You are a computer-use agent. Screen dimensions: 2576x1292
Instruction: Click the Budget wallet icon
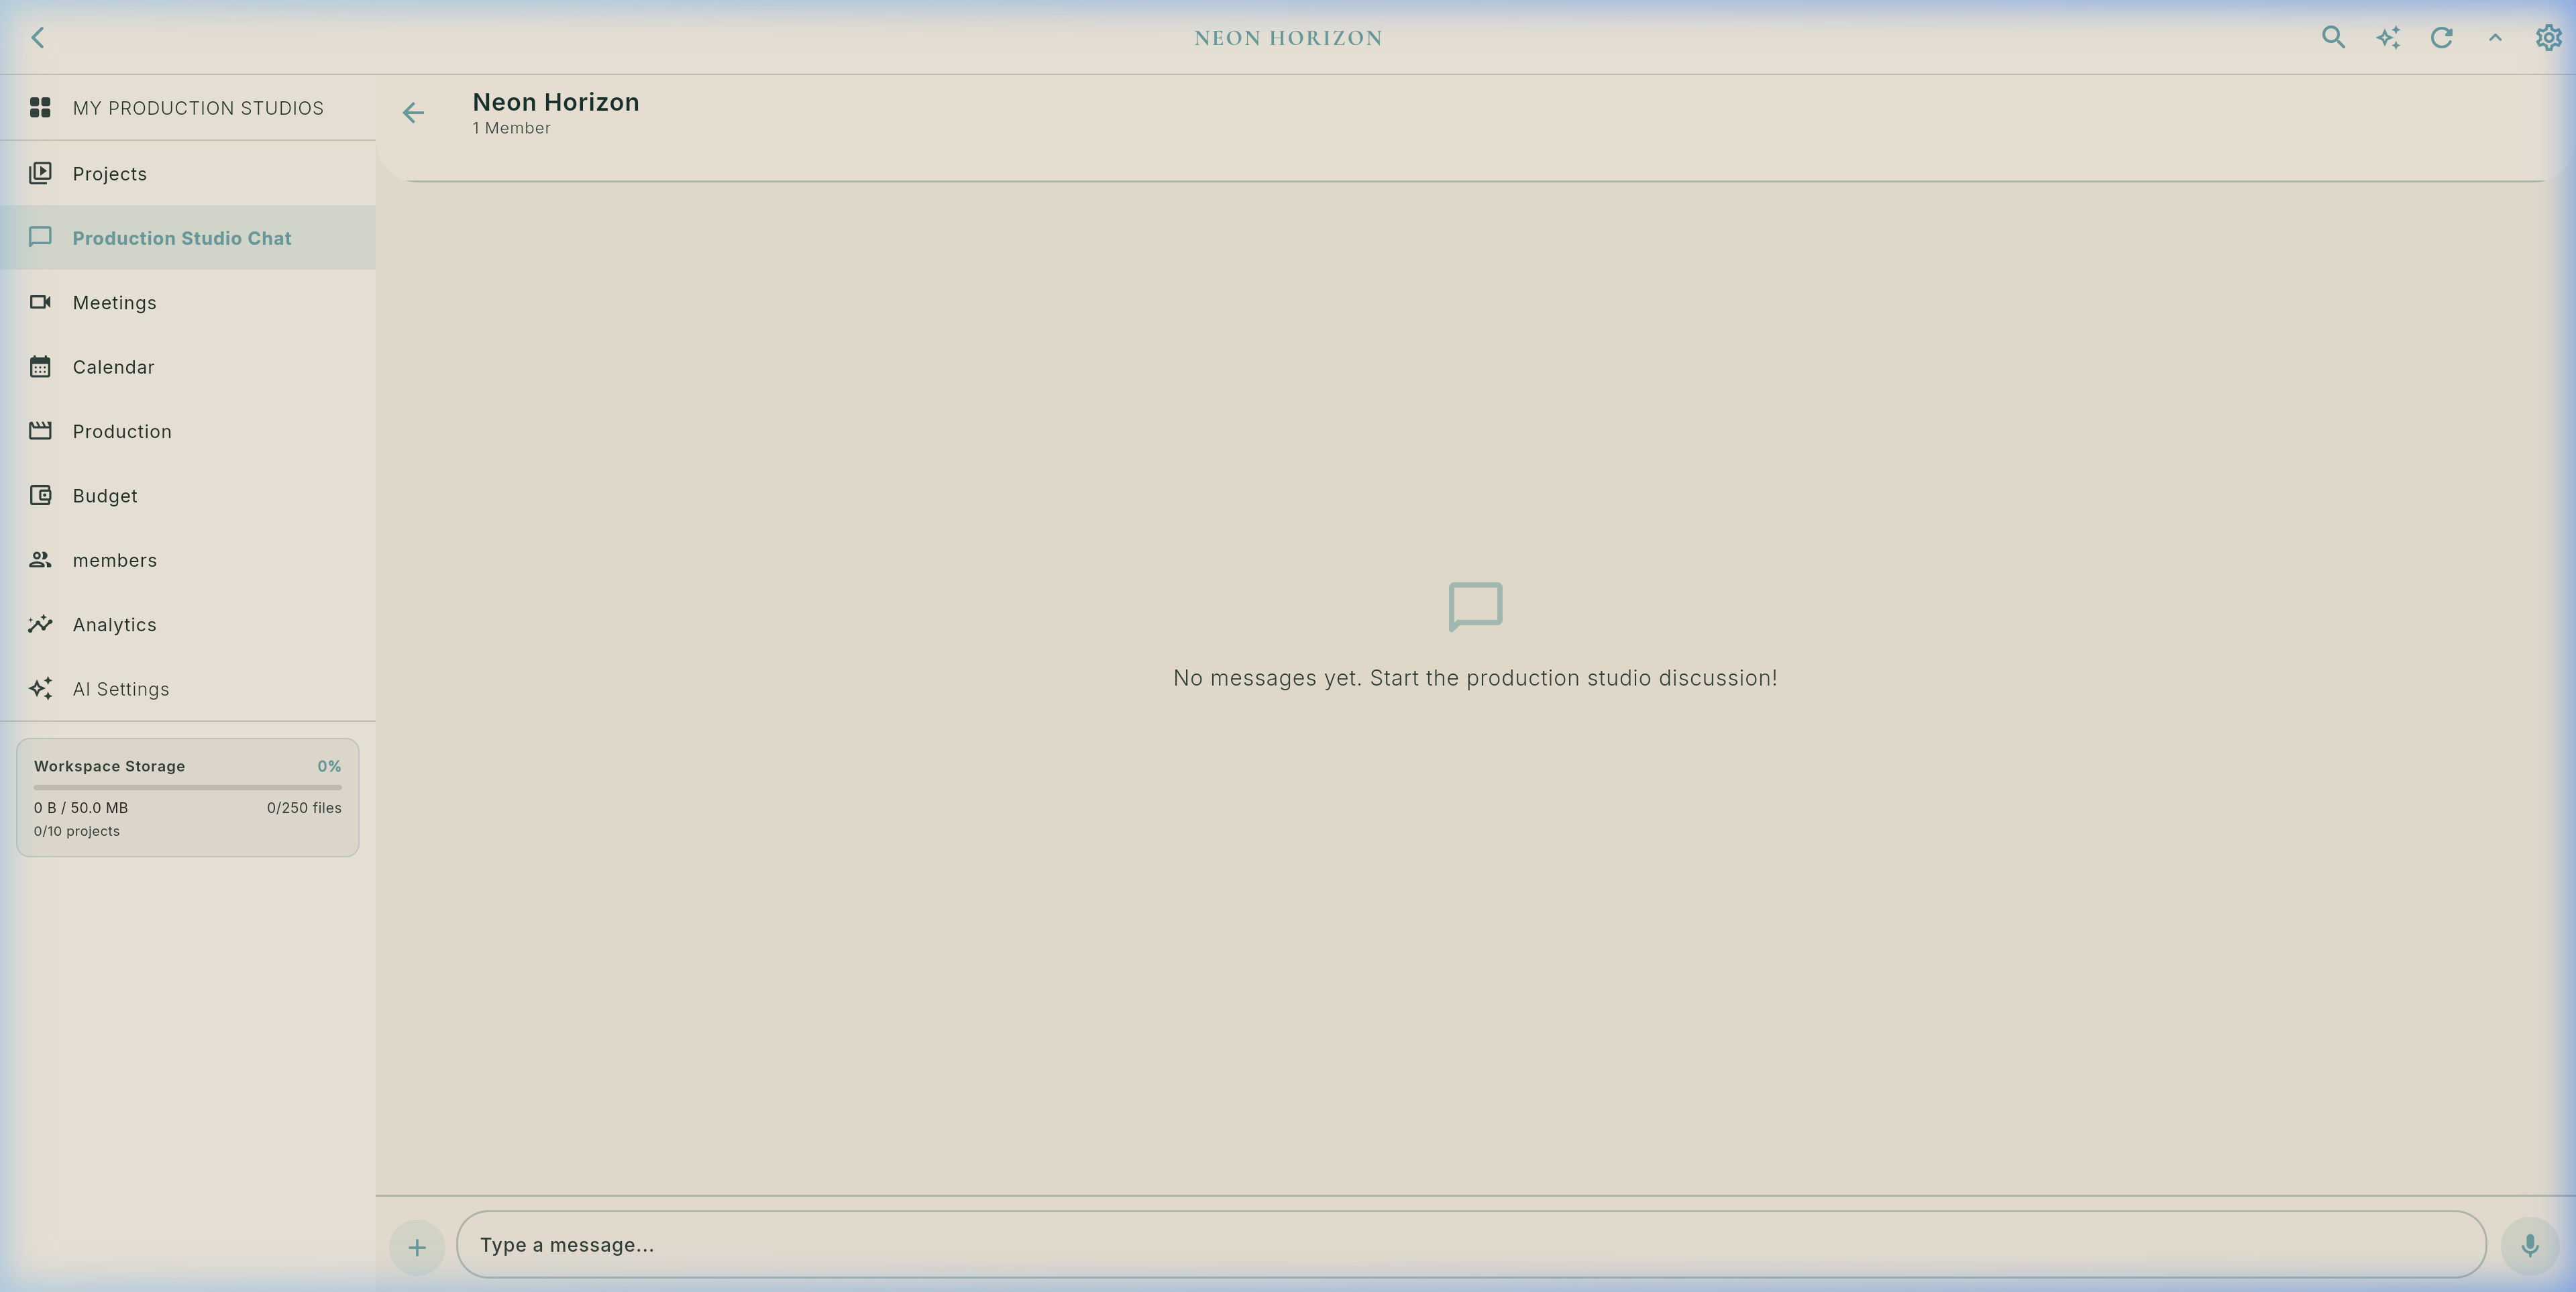click(x=40, y=495)
